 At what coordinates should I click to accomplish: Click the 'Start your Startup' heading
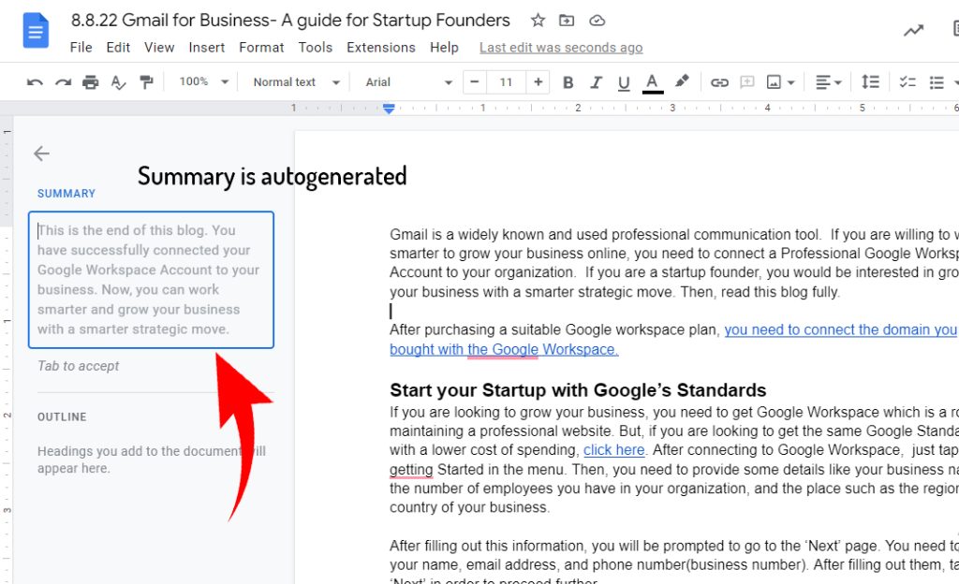578,389
